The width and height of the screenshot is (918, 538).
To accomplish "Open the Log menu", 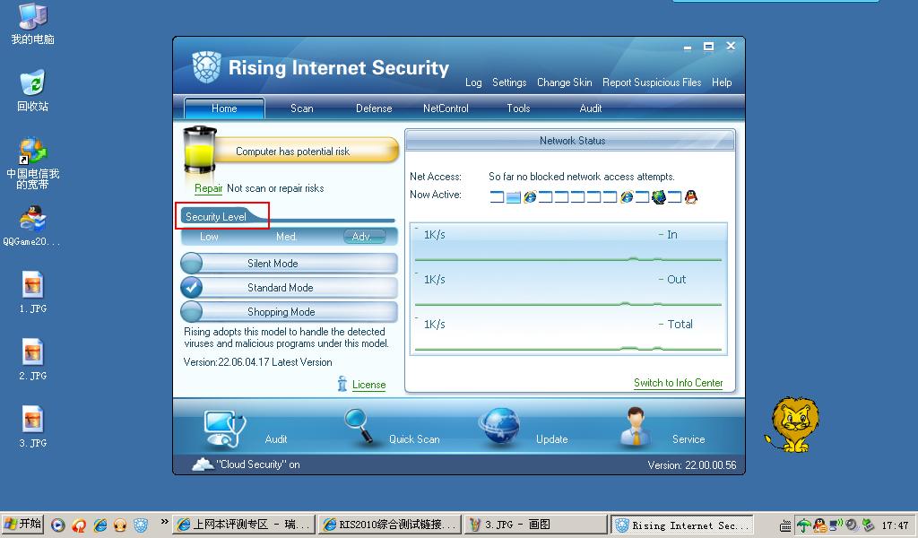I will coord(473,82).
